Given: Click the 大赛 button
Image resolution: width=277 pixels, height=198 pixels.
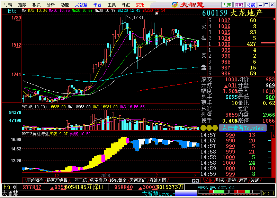Looking at the screenshot, I should pos(227,5).
